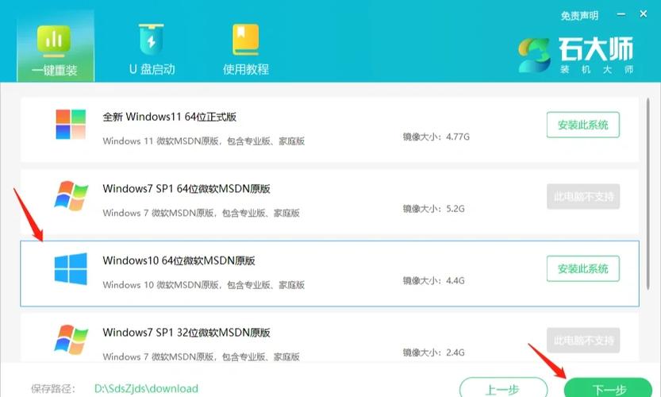This screenshot has height=397, width=661.
Task: Select Windows10 64位微软MSDN原版 title
Action: point(179,260)
